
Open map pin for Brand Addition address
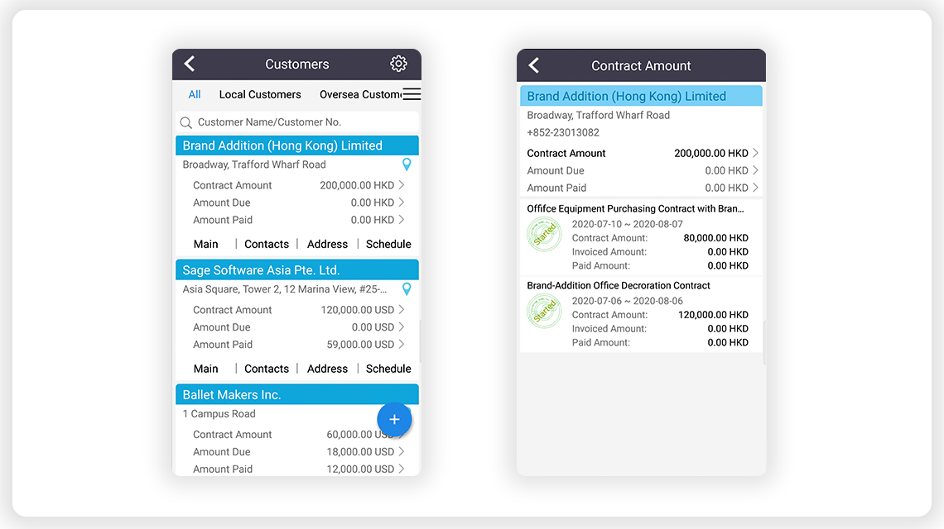pos(407,164)
